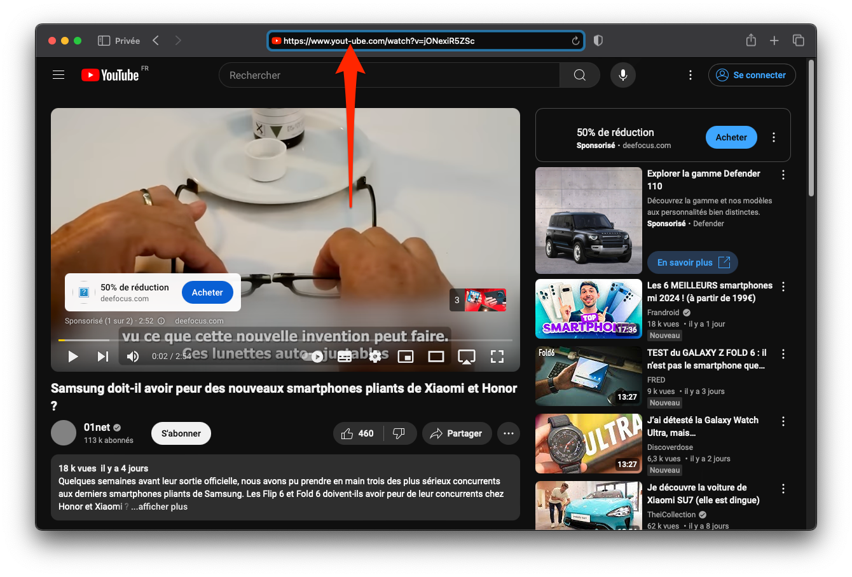
Task: Enable the miniplayer
Action: [406, 356]
